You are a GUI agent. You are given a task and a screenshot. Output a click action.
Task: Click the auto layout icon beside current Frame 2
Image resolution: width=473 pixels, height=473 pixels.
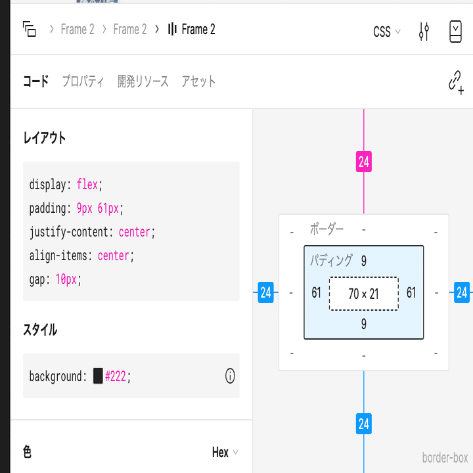[x=173, y=30]
